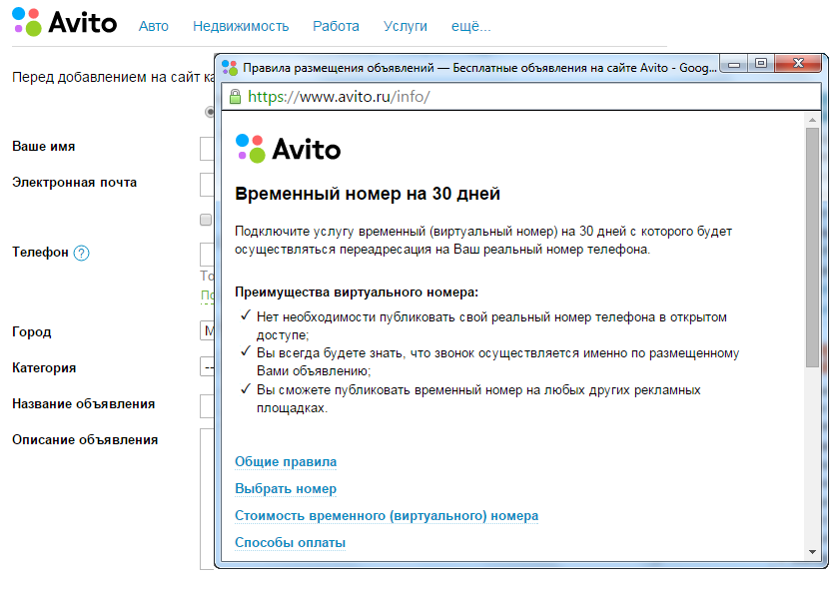The image size is (834, 589).
Task: Open the Работа section
Action: (x=337, y=26)
